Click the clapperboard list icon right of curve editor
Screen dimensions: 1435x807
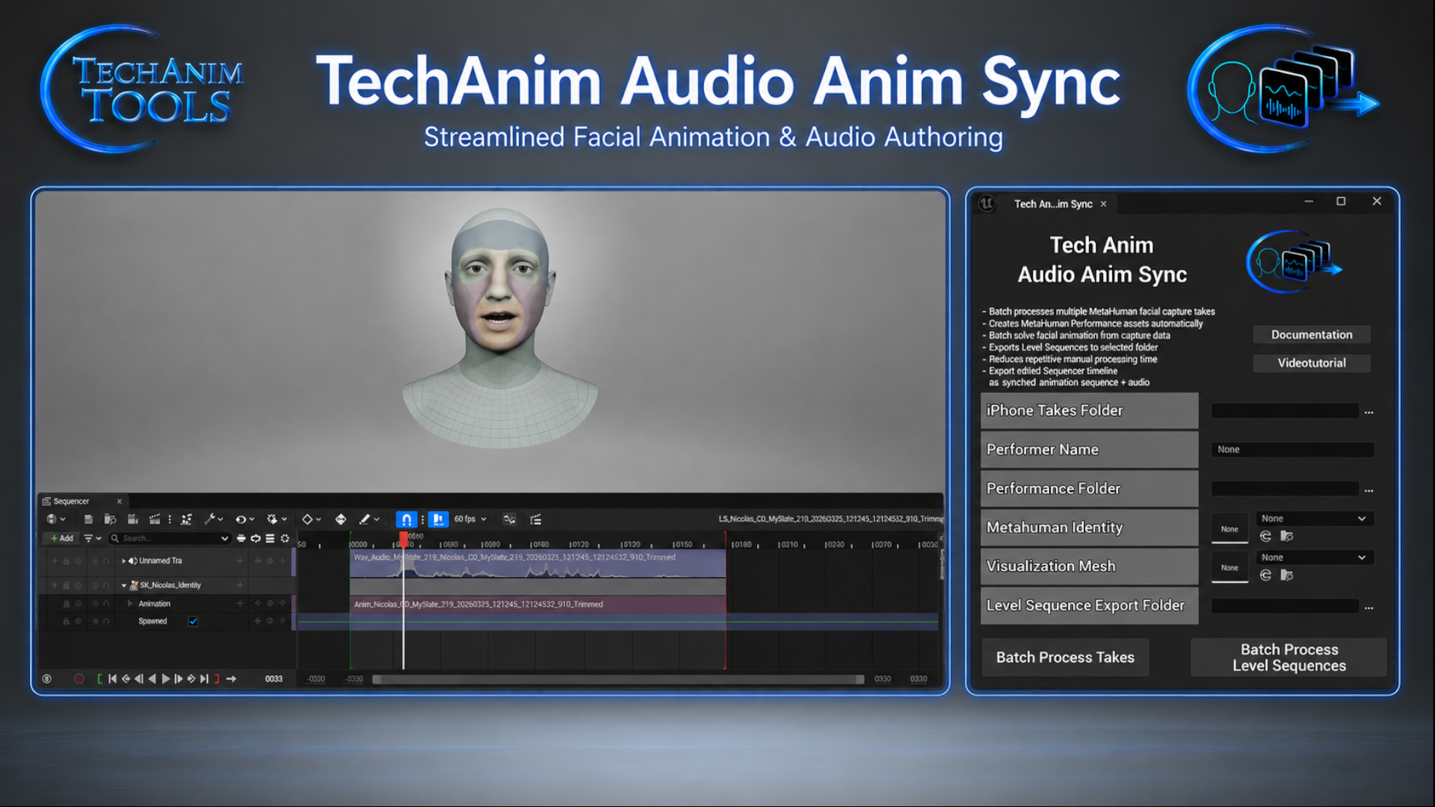[x=536, y=519]
